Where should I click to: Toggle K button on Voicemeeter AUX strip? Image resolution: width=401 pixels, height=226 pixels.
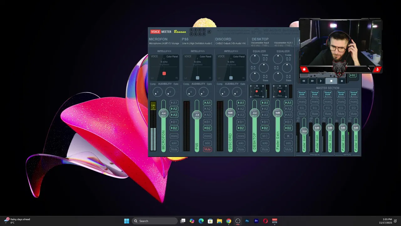[288, 136]
